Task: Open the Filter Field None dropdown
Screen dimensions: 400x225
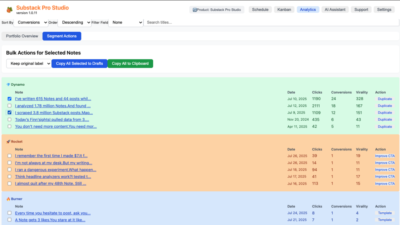Action: tap(126, 22)
